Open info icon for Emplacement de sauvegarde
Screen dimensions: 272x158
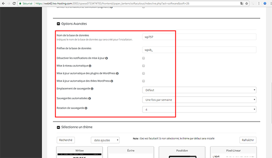pyautogui.click(x=92, y=89)
